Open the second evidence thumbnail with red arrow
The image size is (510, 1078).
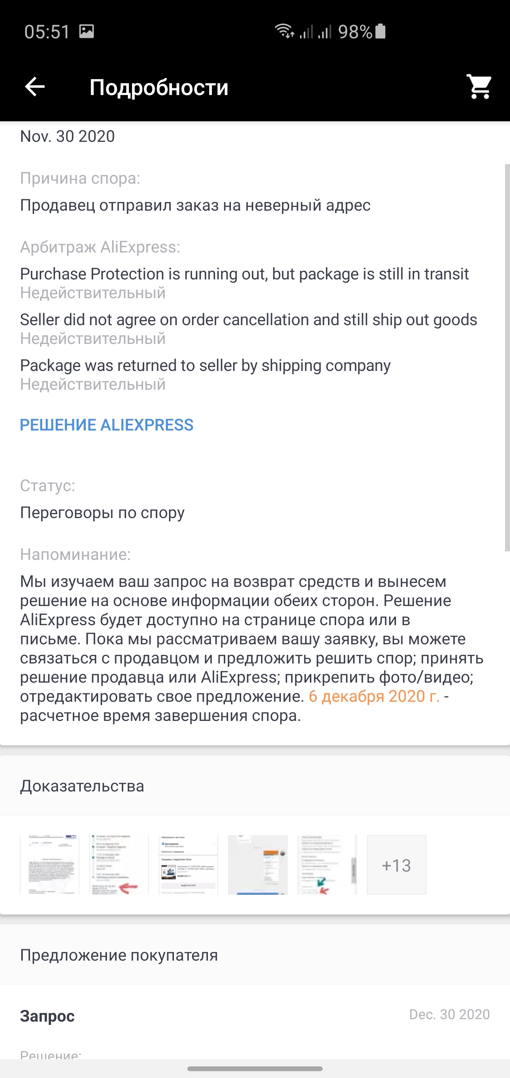119,865
